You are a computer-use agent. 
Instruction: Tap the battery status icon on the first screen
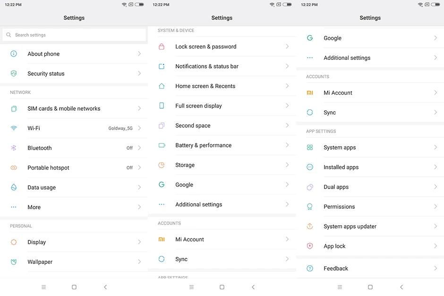[139, 5]
